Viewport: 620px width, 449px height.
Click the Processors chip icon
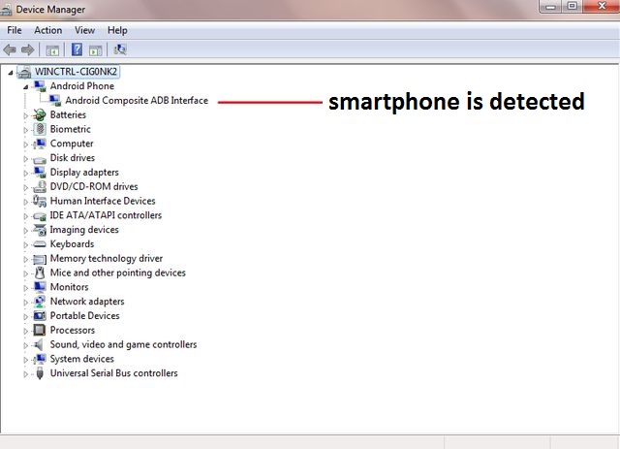[x=40, y=330]
